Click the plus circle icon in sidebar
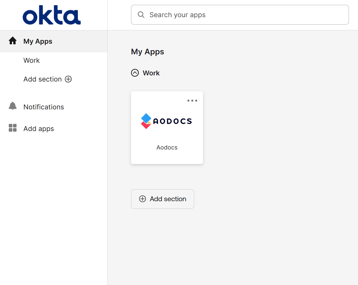Viewport: 358px width, 285px height. pyautogui.click(x=68, y=79)
